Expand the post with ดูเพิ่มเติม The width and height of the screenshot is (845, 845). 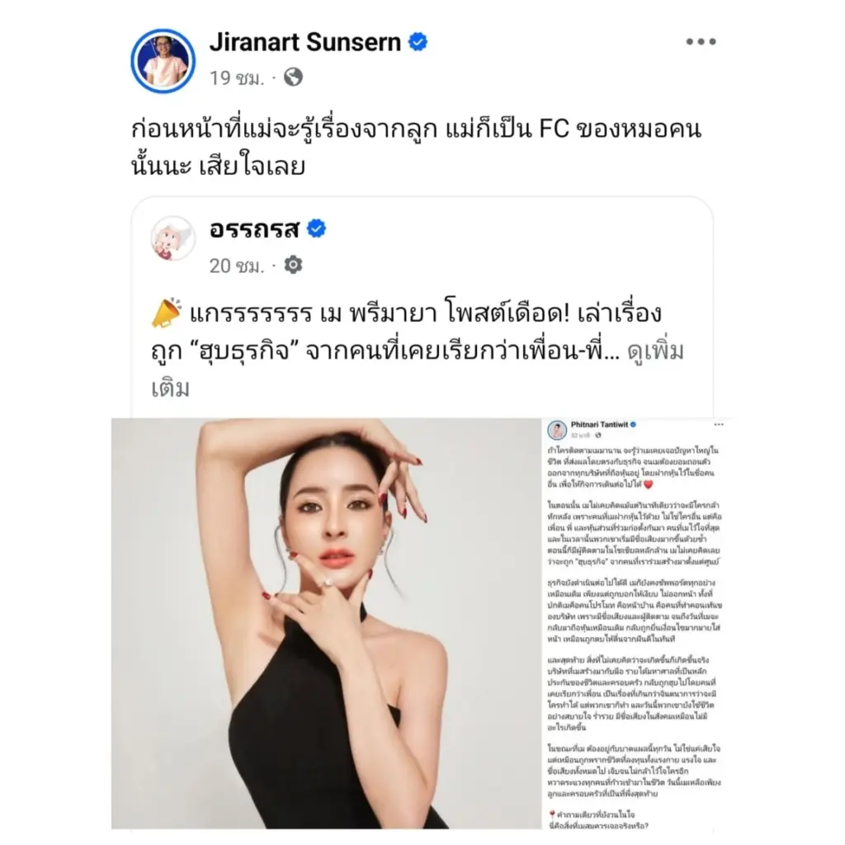pos(656,352)
